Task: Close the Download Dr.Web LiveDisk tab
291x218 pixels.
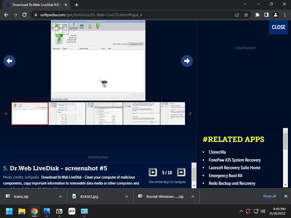Action: pos(66,5)
